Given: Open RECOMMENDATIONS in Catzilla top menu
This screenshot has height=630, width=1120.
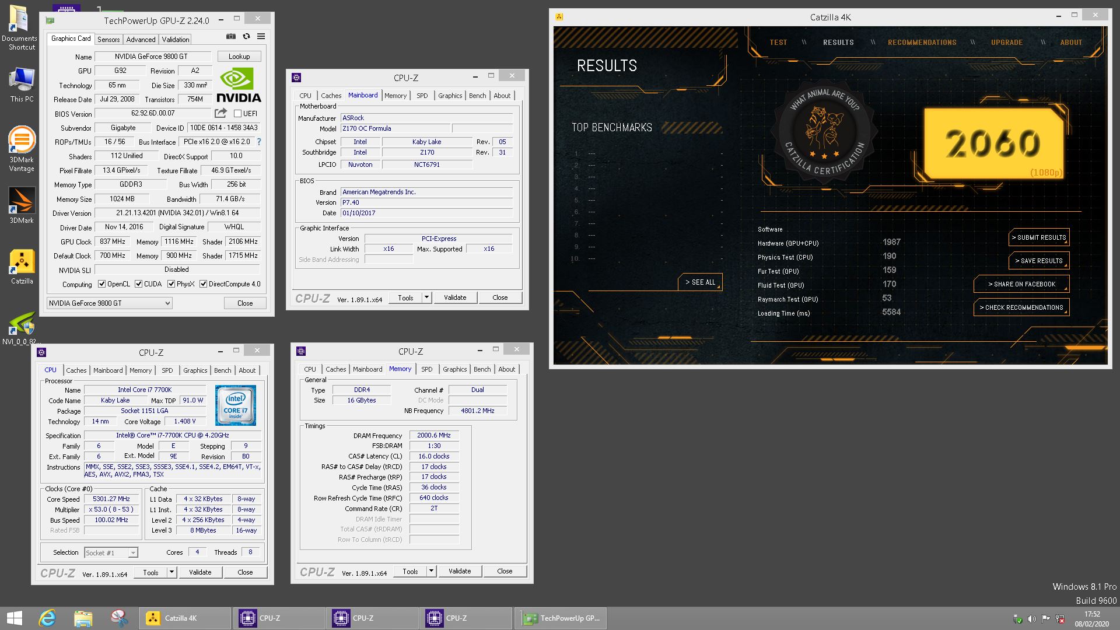Looking at the screenshot, I should [922, 43].
